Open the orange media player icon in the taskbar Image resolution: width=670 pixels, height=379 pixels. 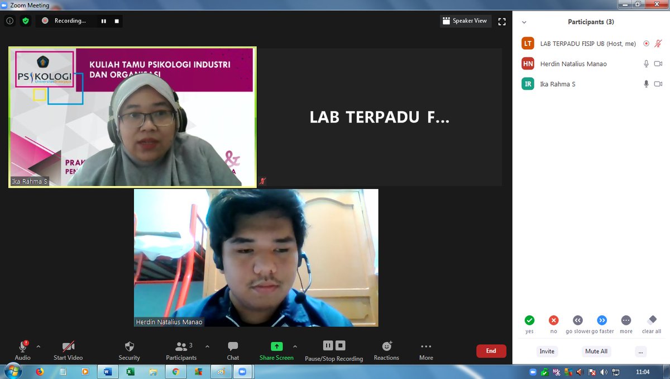coord(85,371)
